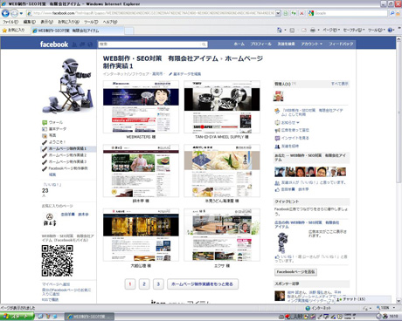Viewport: 402px width, 321px height.
Task: Click the Windows スタート button
Action: pos(17,317)
